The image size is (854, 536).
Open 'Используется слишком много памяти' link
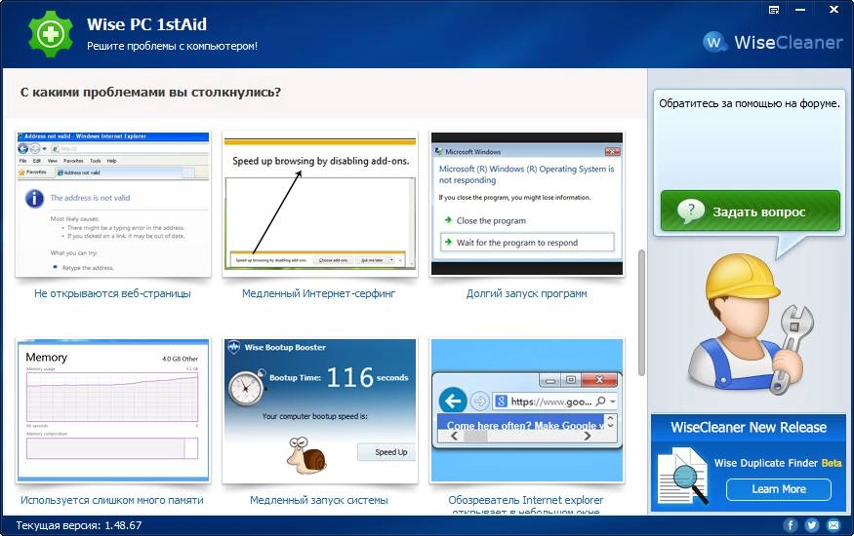112,500
